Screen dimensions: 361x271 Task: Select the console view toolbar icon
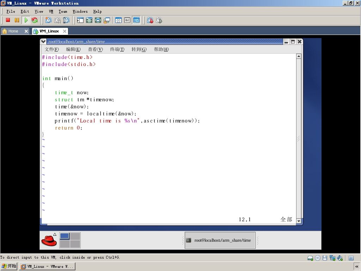[136, 20]
